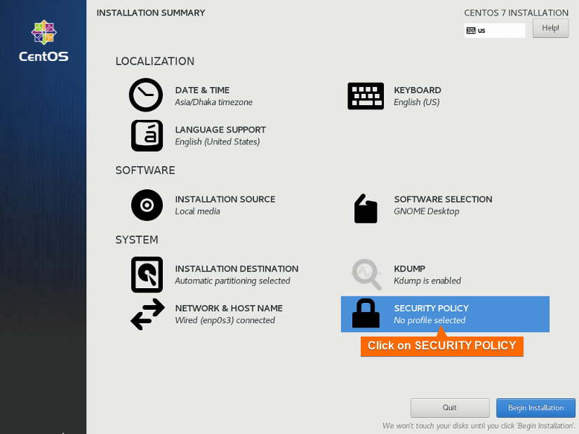Click Network & Host Name arrows icon
The width and height of the screenshot is (579, 434).
pyautogui.click(x=147, y=314)
